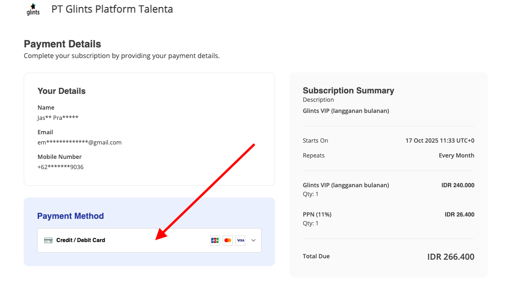Viewport: 505px width, 282px height.
Task: Click the credit card icon
Action: pos(48,240)
